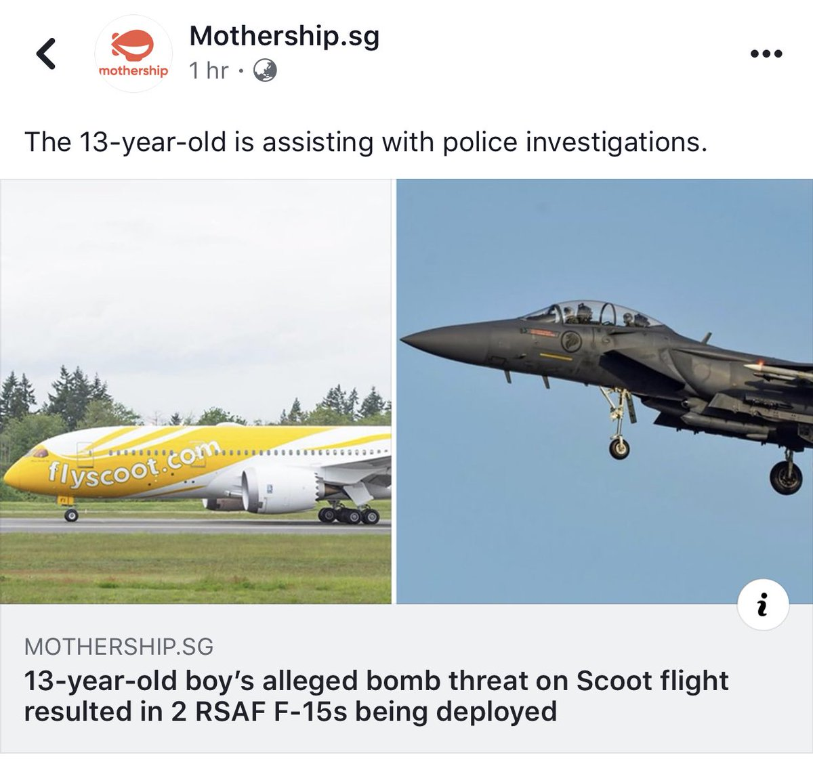
Task: Tap the fighter jet cockpit canopy
Action: 592,314
